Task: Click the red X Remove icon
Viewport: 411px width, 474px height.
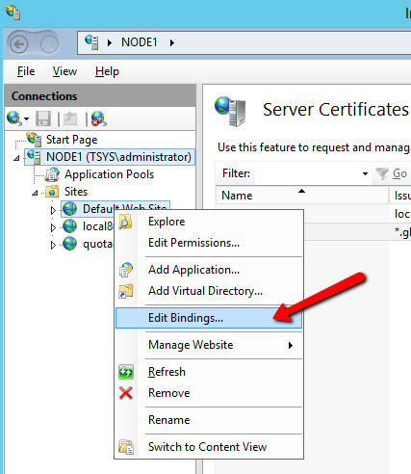Action: tap(126, 393)
